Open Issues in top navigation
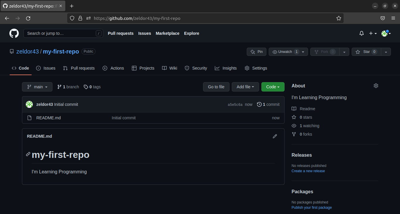This screenshot has width=400, height=214. 145,33
